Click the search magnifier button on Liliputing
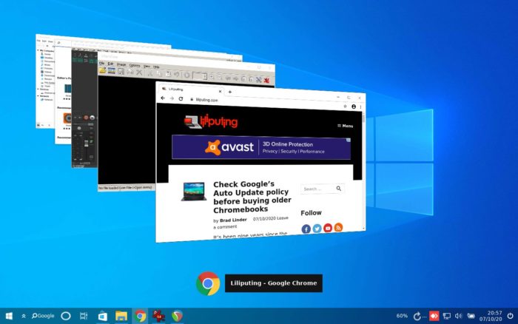The height and width of the screenshot is (324, 518). 339,189
